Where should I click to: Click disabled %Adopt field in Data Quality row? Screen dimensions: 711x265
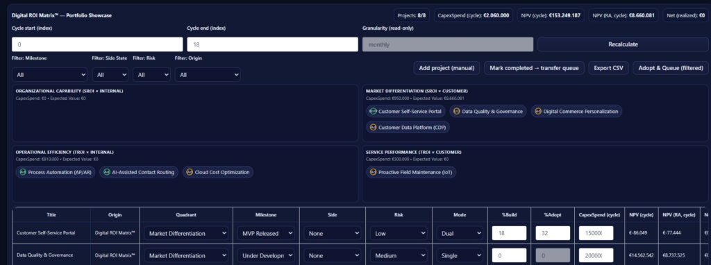click(x=553, y=255)
